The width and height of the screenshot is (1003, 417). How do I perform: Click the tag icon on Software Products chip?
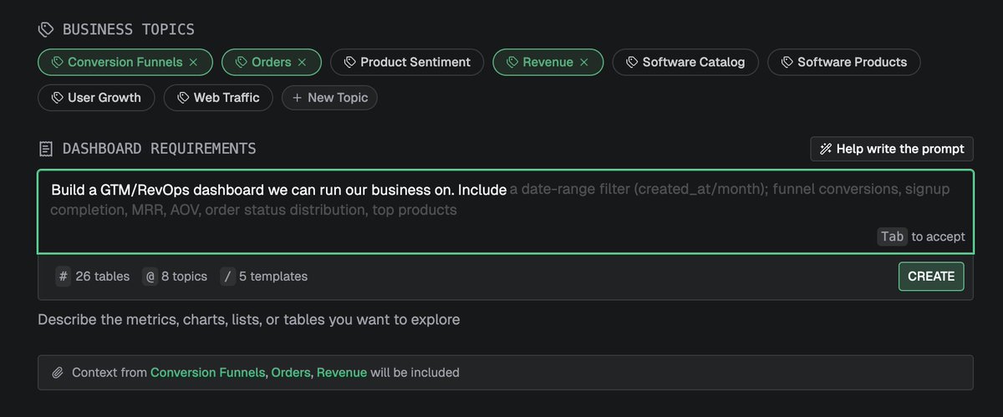pos(786,62)
